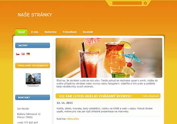Focus the search input field at top
This screenshot has width=177, height=124.
(127, 3)
